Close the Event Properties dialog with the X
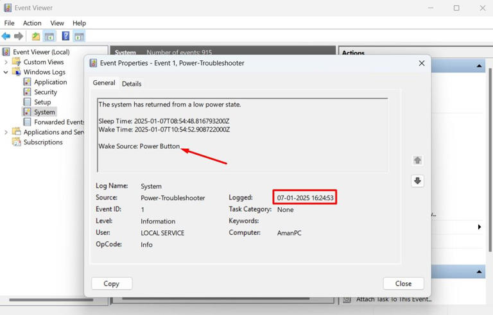Image resolution: width=493 pixels, height=315 pixels. (422, 64)
